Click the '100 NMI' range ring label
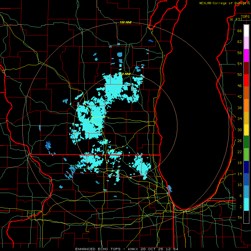251x251 pixels. tap(126, 22)
